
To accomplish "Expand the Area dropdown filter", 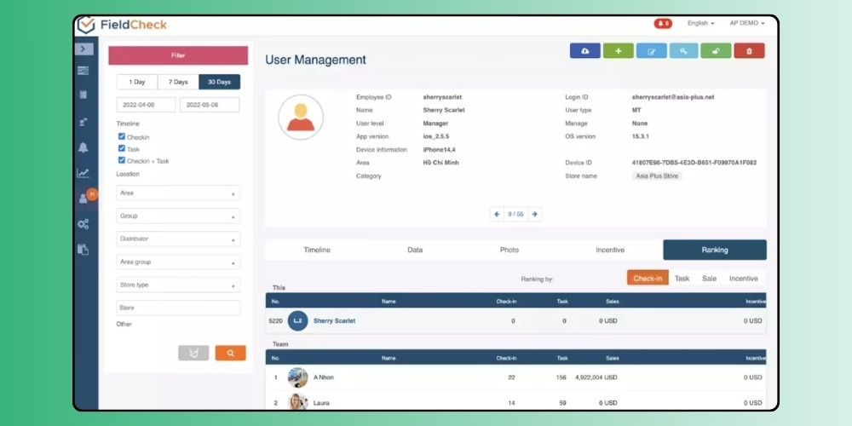I will coord(178,193).
